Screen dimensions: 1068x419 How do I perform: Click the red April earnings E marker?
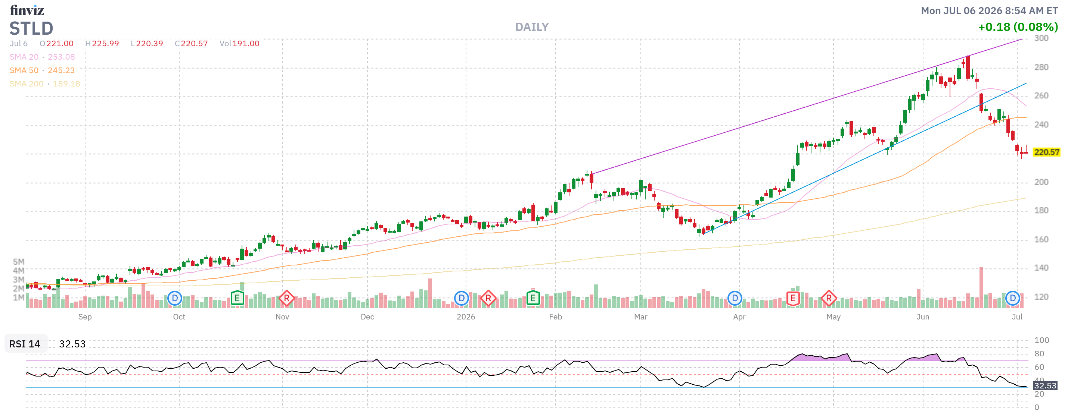pyautogui.click(x=793, y=298)
